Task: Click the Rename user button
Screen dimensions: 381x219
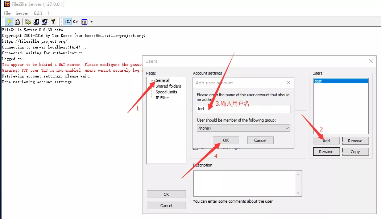Action: pyautogui.click(x=327, y=152)
